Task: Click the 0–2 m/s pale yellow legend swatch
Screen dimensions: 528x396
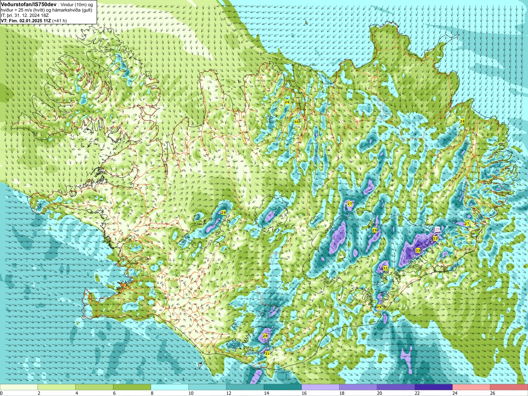Action: point(19,387)
